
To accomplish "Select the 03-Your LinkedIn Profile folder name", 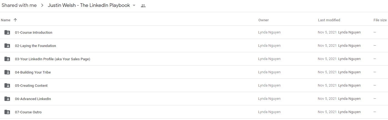I will [x=52, y=59].
